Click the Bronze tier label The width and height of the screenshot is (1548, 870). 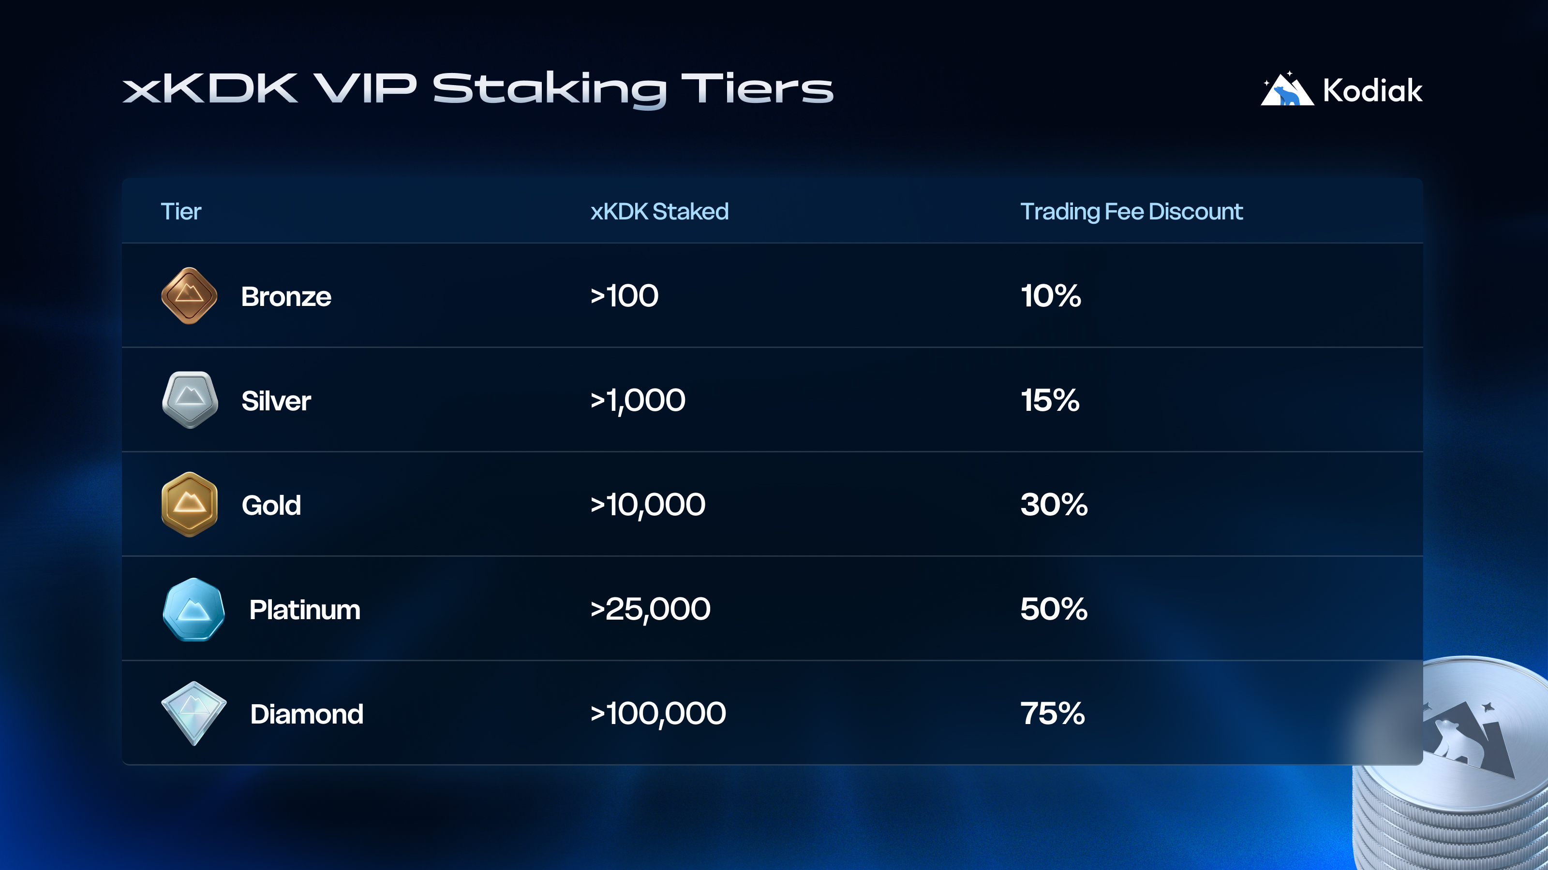click(x=286, y=297)
